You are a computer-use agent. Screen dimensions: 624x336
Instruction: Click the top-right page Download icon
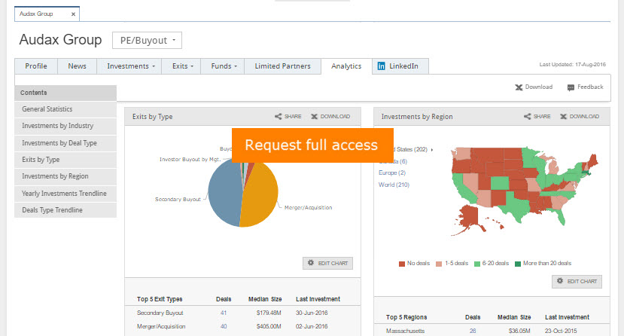519,87
